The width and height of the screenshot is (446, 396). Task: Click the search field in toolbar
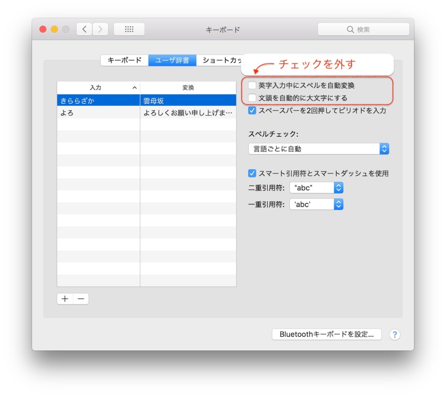tap(364, 29)
